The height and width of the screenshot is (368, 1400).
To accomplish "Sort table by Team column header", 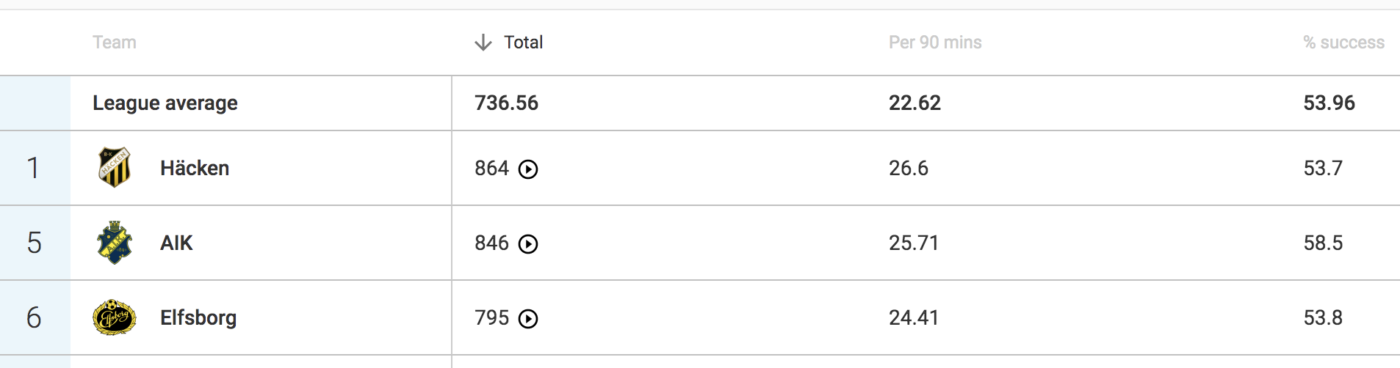I will click(115, 43).
